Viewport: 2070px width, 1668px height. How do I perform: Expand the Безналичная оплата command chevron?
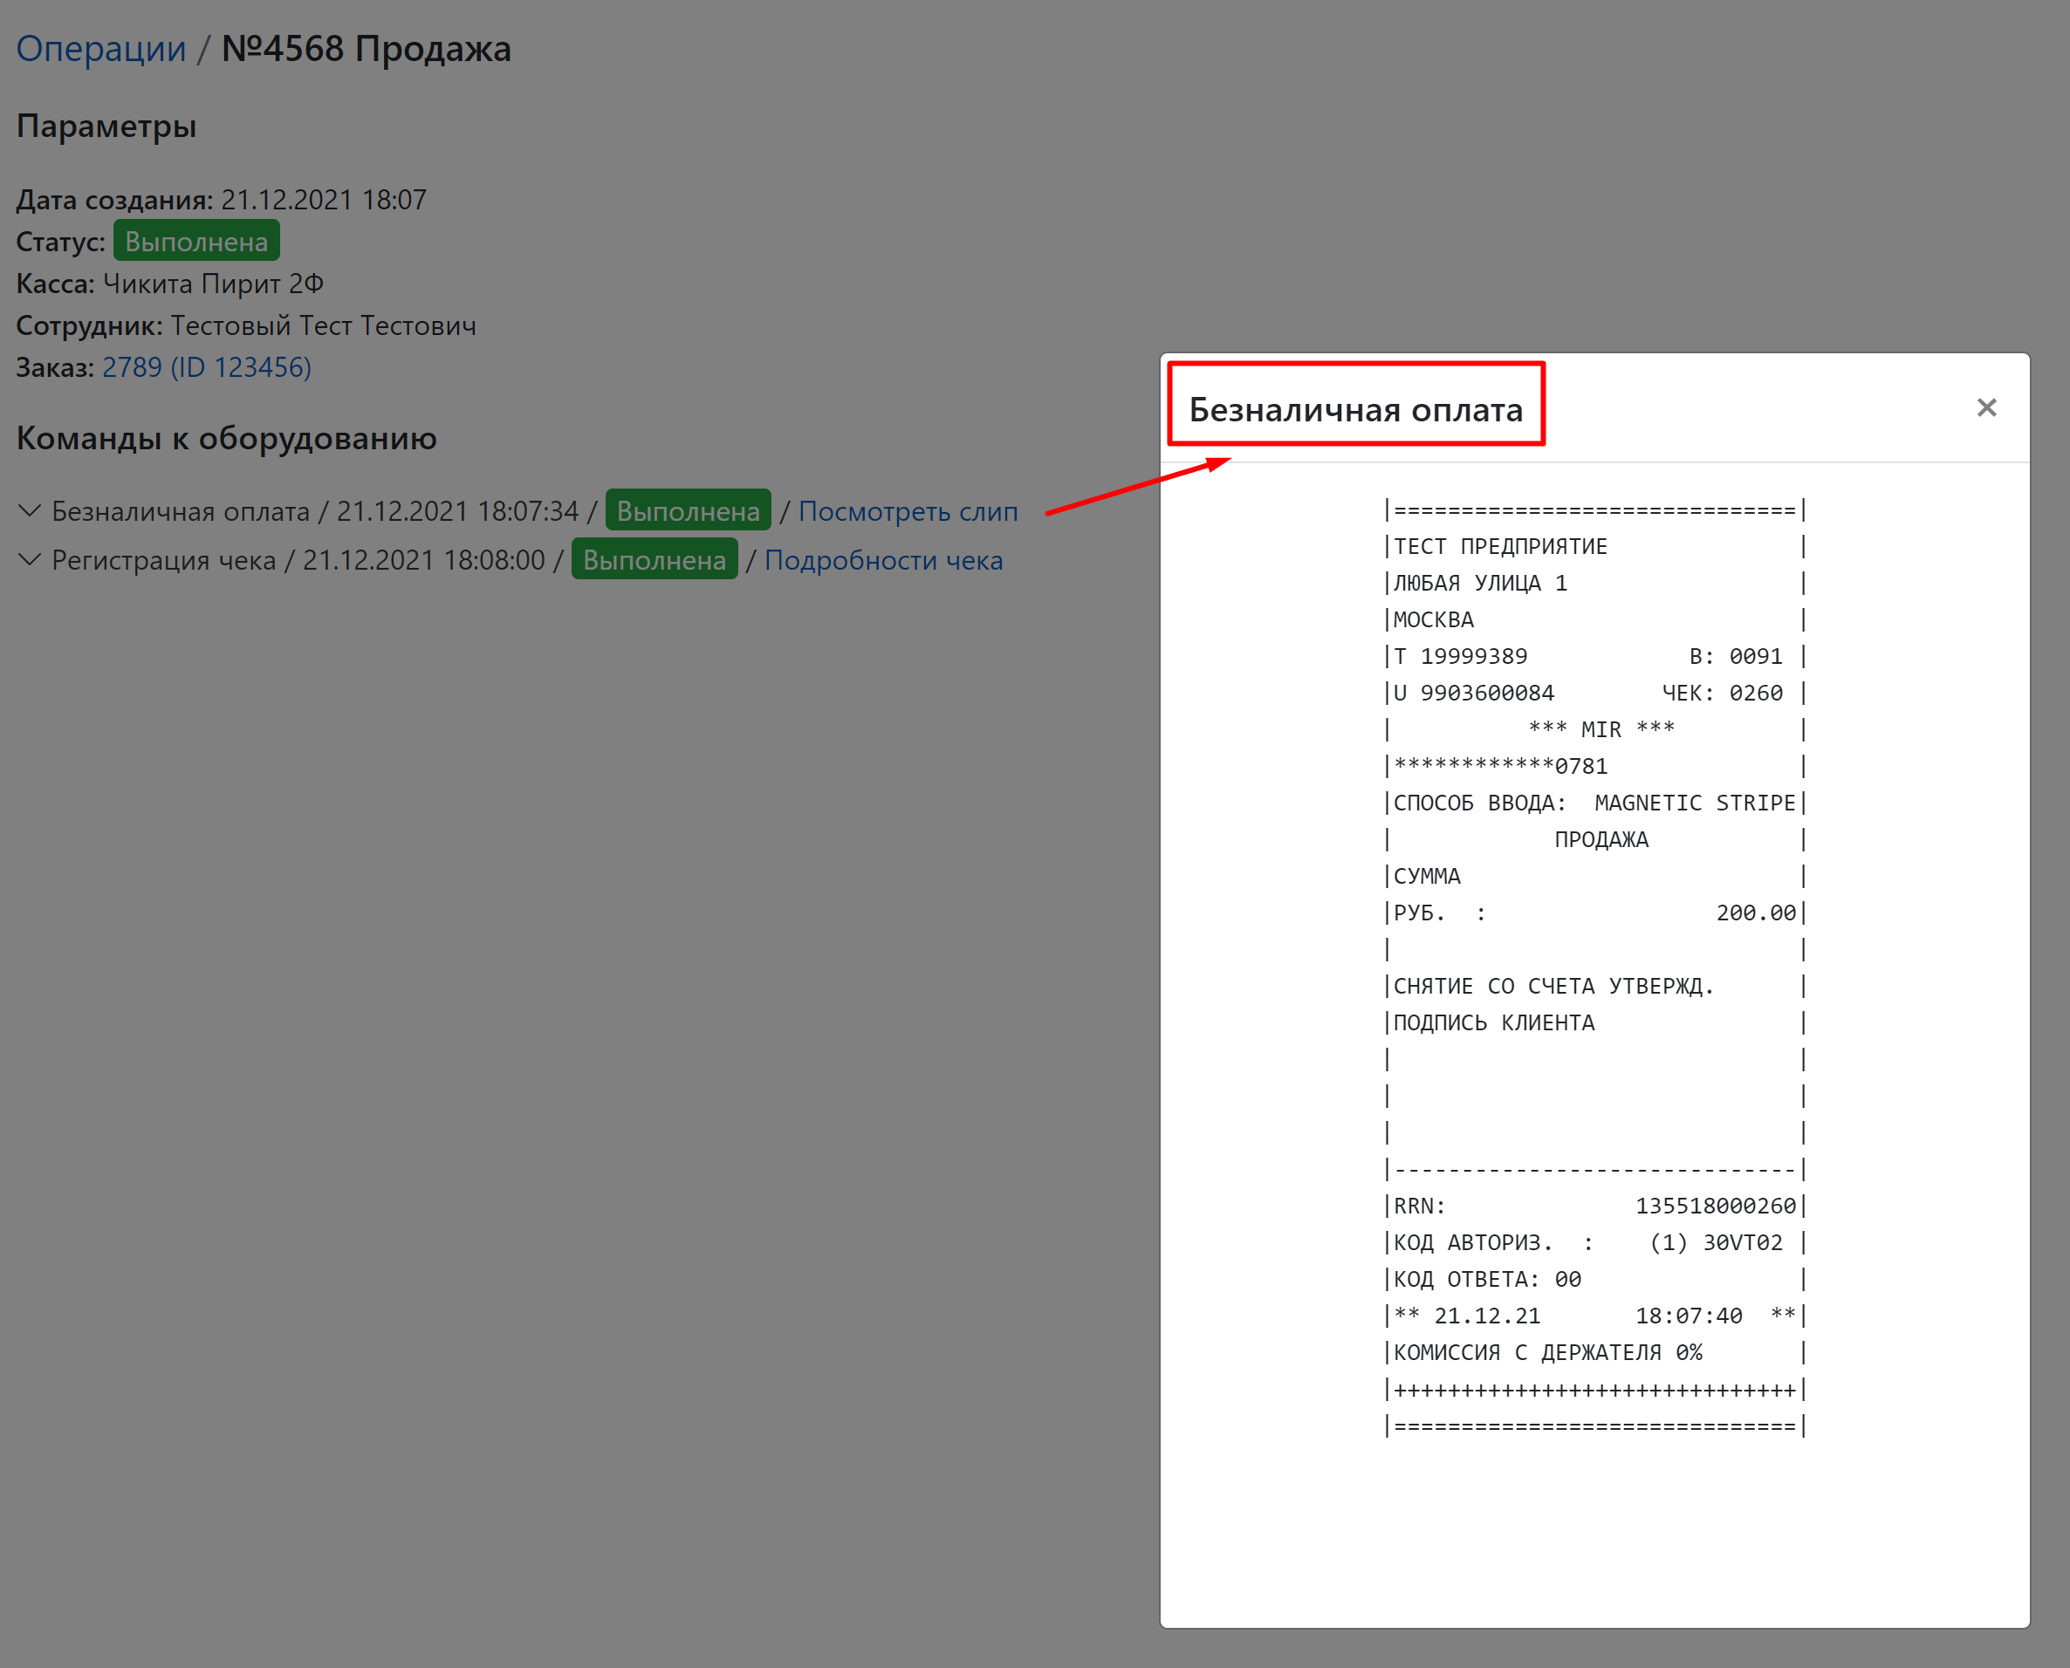click(30, 510)
